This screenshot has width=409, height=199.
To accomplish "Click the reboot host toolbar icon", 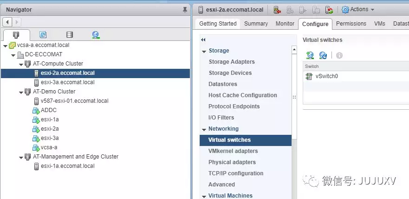I will coord(329,9).
